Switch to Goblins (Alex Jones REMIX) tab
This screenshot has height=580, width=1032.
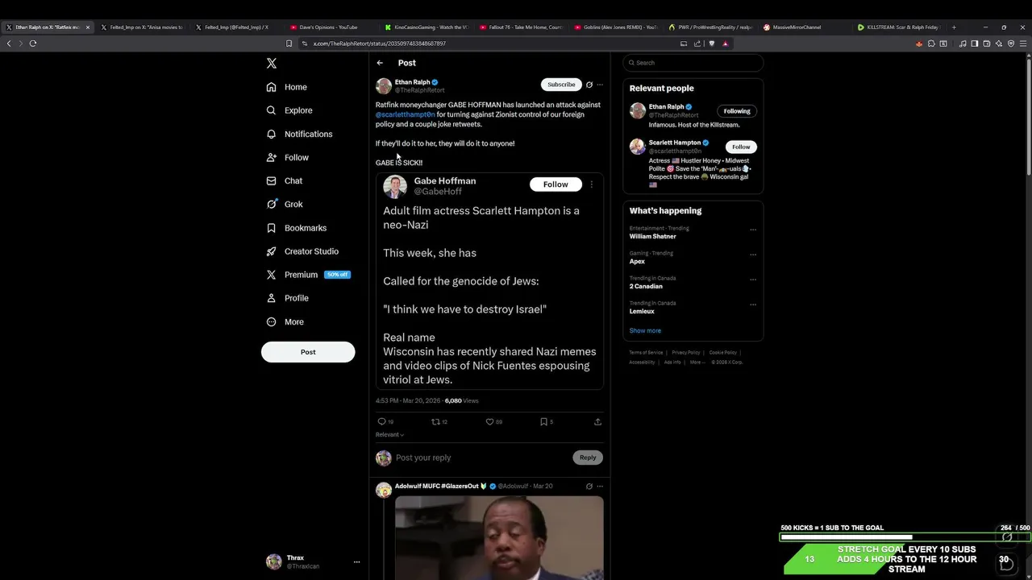click(616, 27)
